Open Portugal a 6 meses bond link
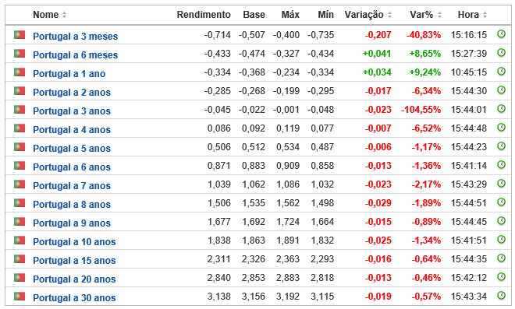The width and height of the screenshot is (515, 309). (75, 54)
